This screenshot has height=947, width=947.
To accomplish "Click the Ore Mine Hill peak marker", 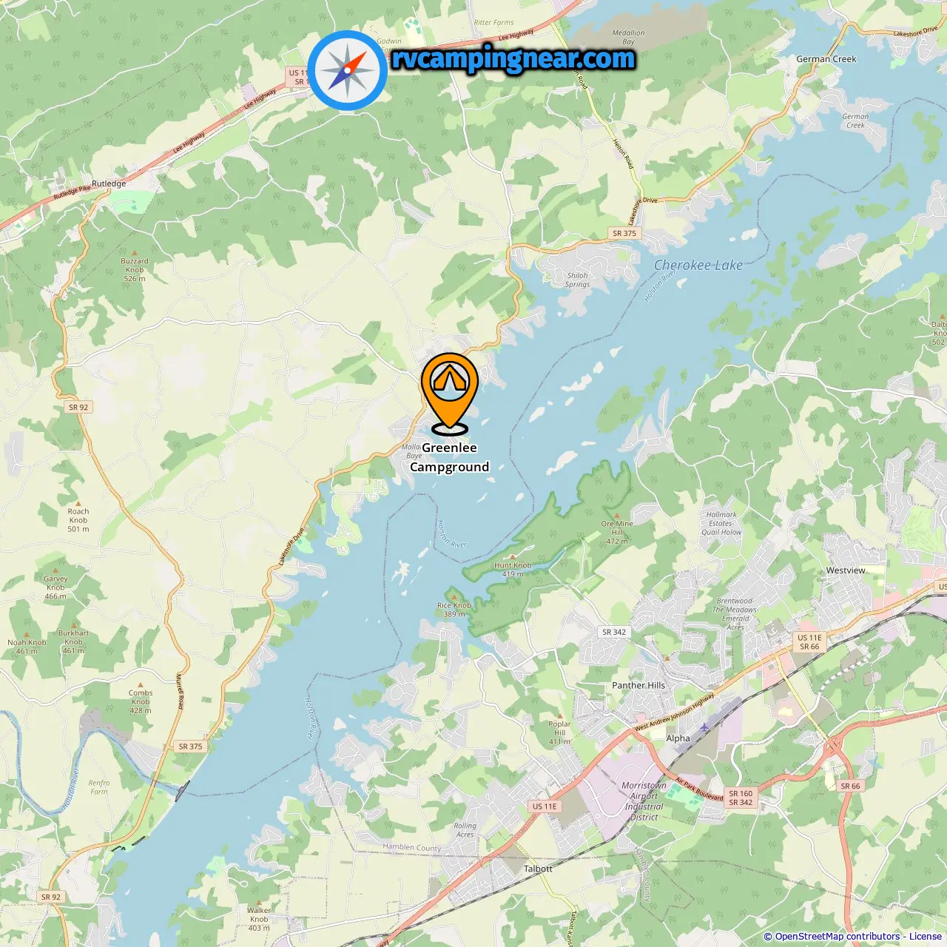I will click(x=617, y=515).
